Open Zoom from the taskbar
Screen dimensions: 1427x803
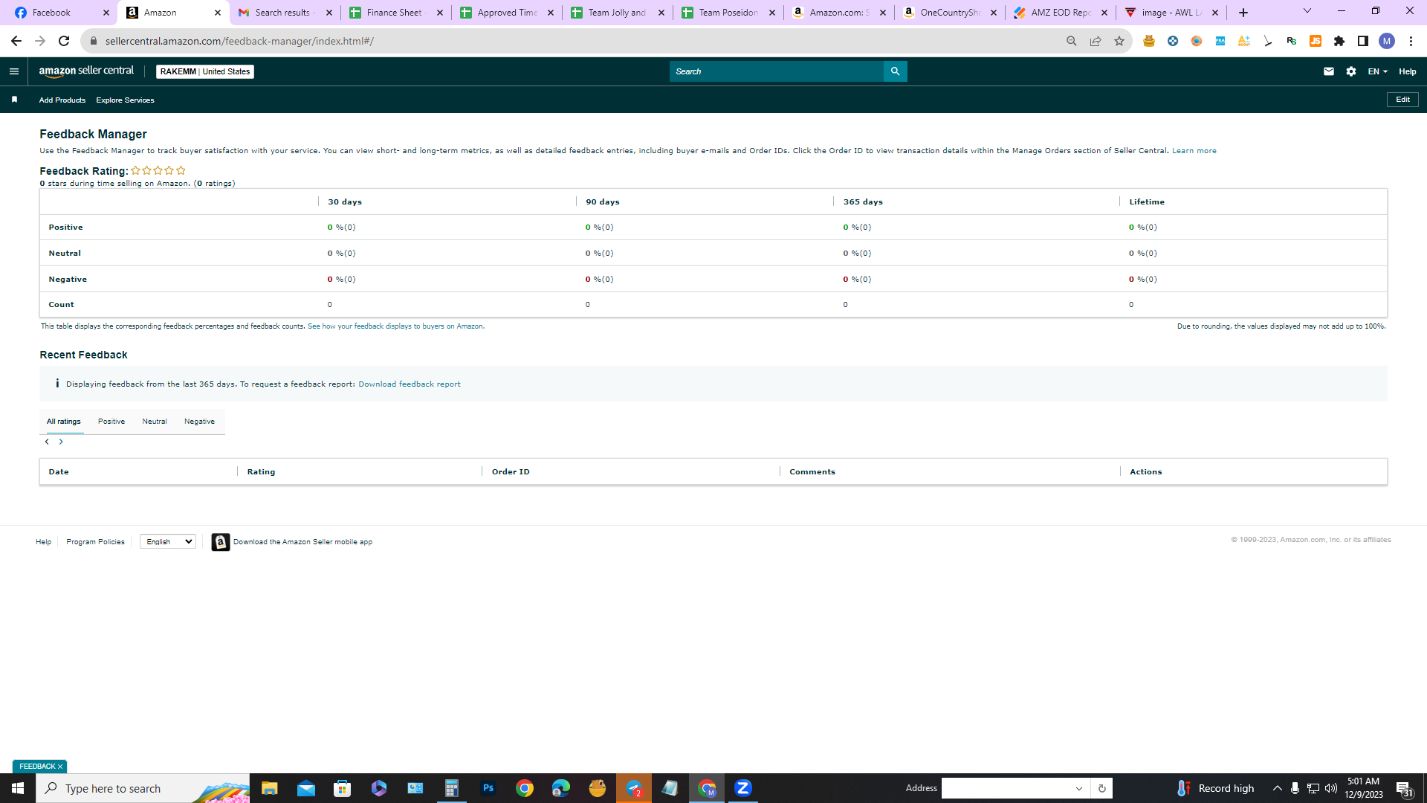tap(742, 788)
